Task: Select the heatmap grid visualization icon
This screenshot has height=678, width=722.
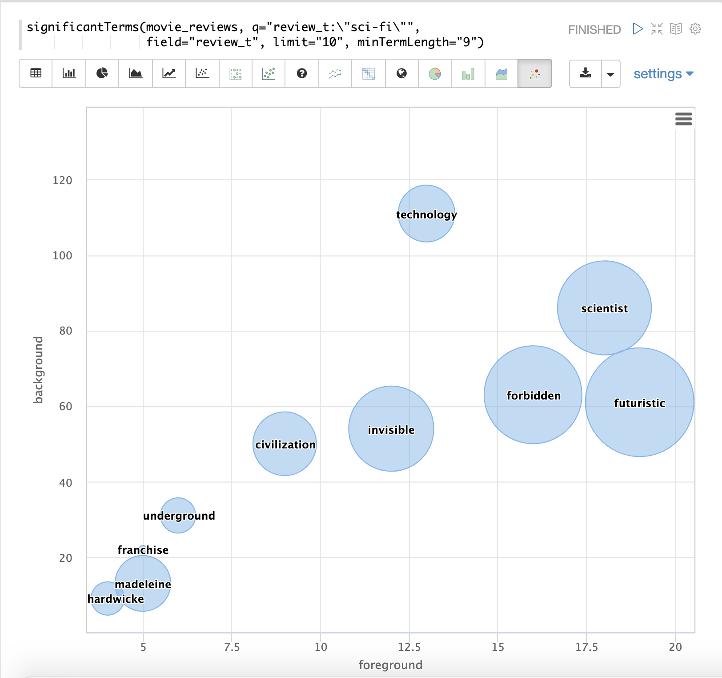Action: [369, 73]
